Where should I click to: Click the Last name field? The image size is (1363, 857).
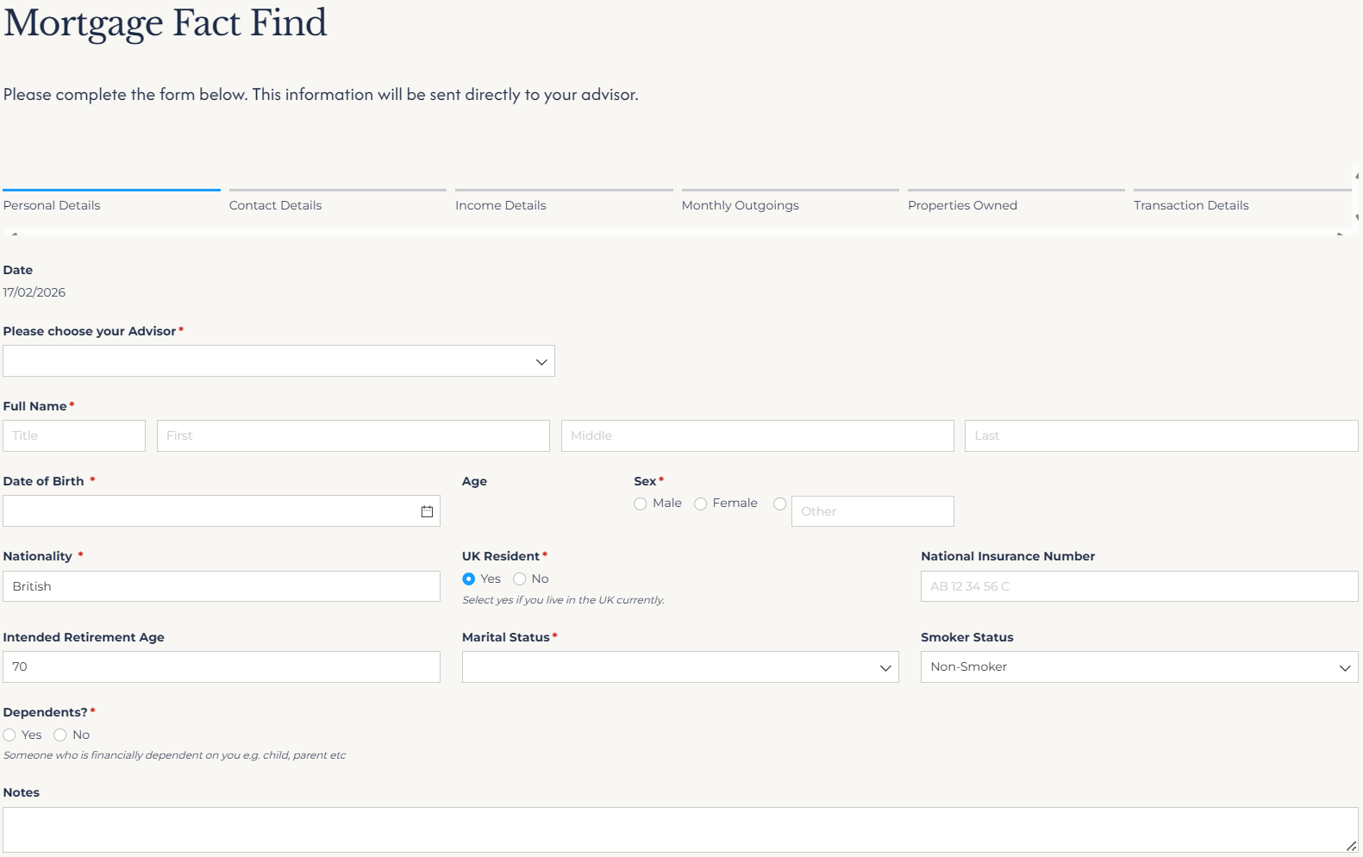[x=1161, y=436]
